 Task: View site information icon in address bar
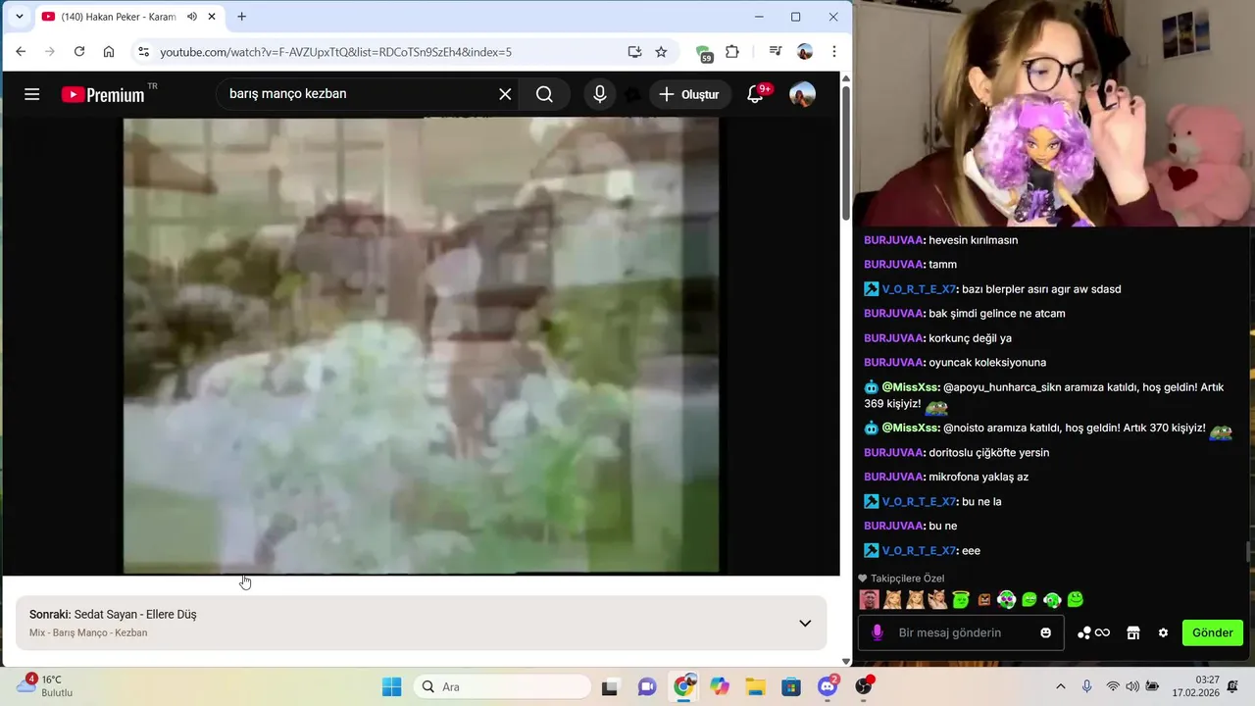pyautogui.click(x=143, y=52)
